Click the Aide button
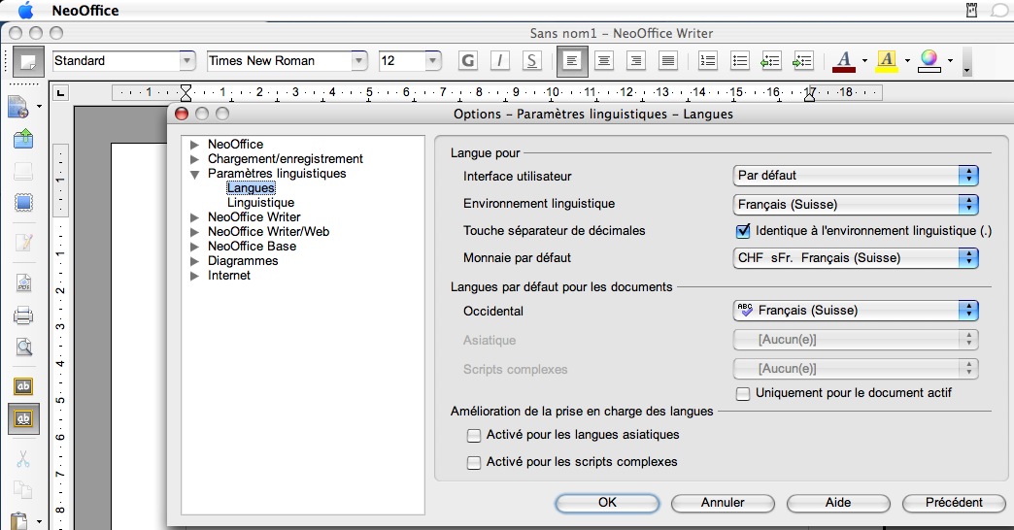 pyautogui.click(x=838, y=503)
